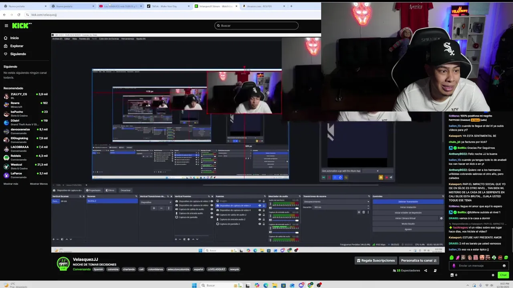Toggle eye of video 3 in Vertical Fuentes
The width and height of the screenshot is (513, 288).
click(212, 201)
